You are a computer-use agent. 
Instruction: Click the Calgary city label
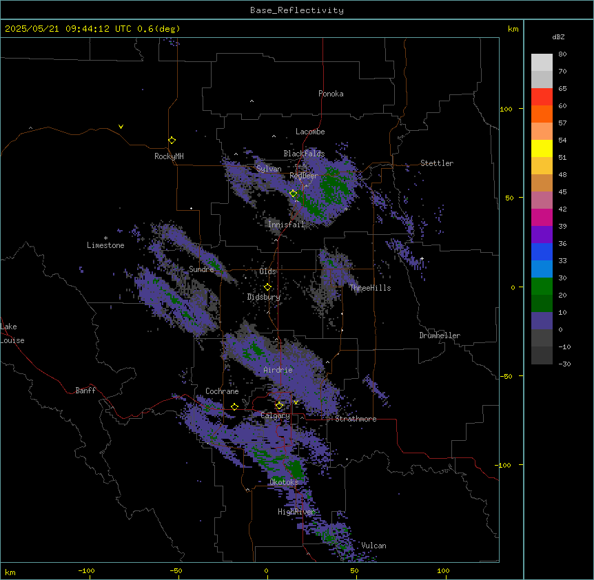coord(275,415)
